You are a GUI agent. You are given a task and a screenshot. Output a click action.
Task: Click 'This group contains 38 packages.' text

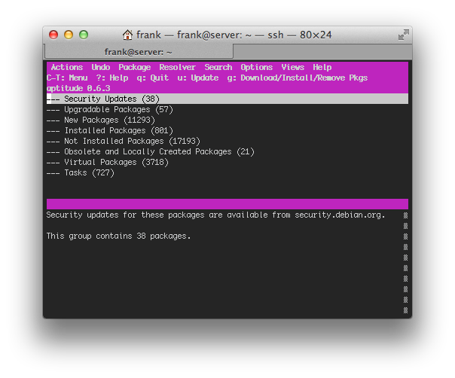pos(119,236)
